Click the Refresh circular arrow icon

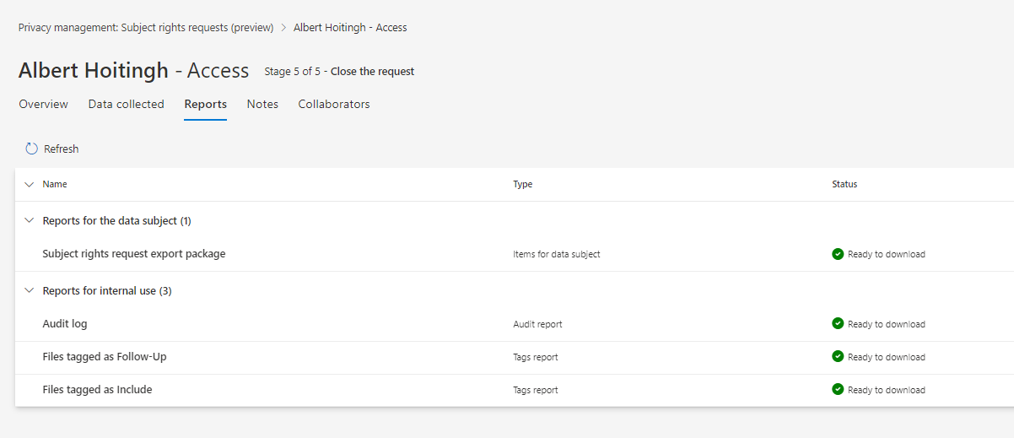coord(32,149)
